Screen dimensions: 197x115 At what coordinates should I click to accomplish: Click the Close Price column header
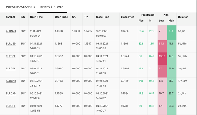click(128, 17)
